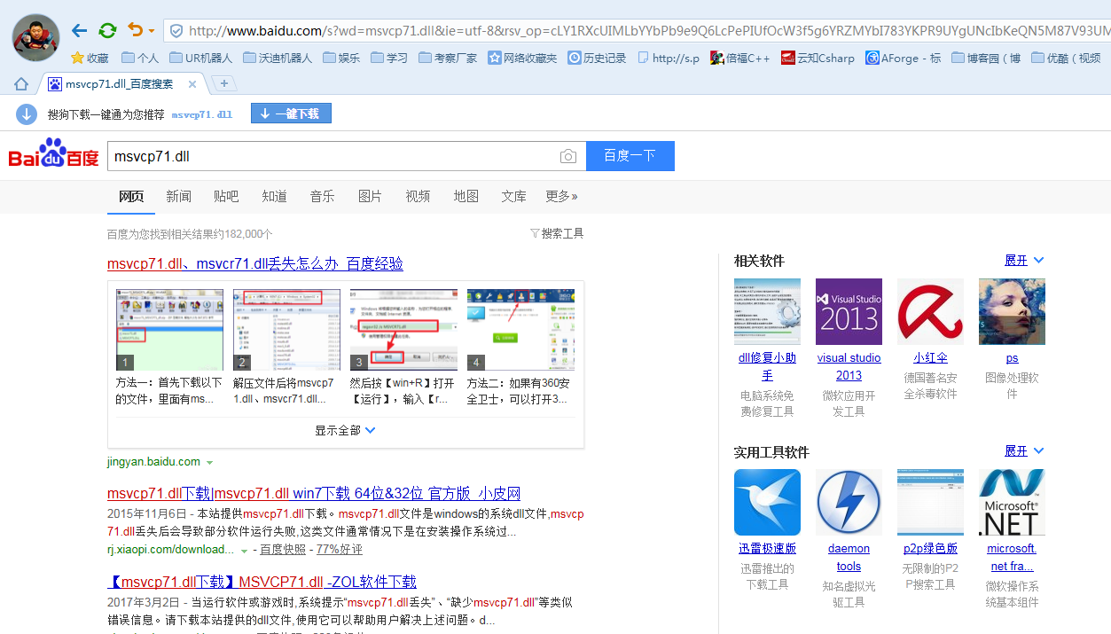
Task: Click the step 1 tutorial thumbnail
Action: point(169,330)
